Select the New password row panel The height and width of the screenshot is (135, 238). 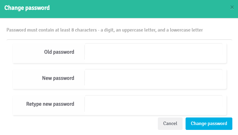point(119,79)
